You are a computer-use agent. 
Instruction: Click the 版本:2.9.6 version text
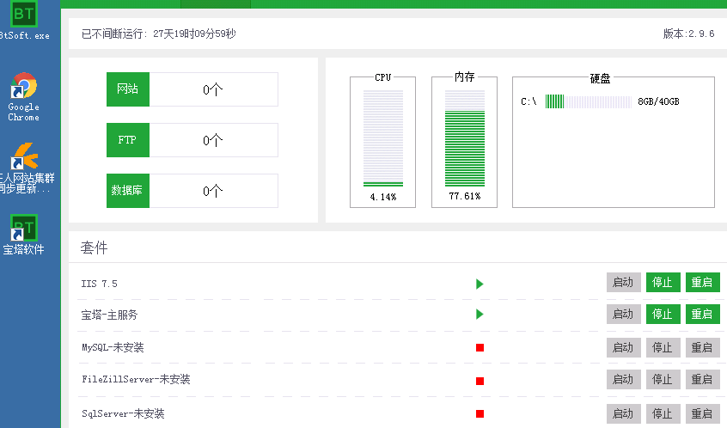tap(688, 34)
